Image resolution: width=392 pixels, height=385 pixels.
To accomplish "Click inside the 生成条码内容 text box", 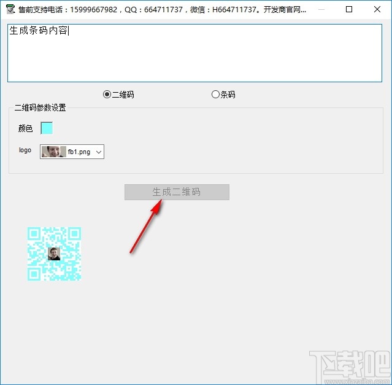I will tap(194, 53).
